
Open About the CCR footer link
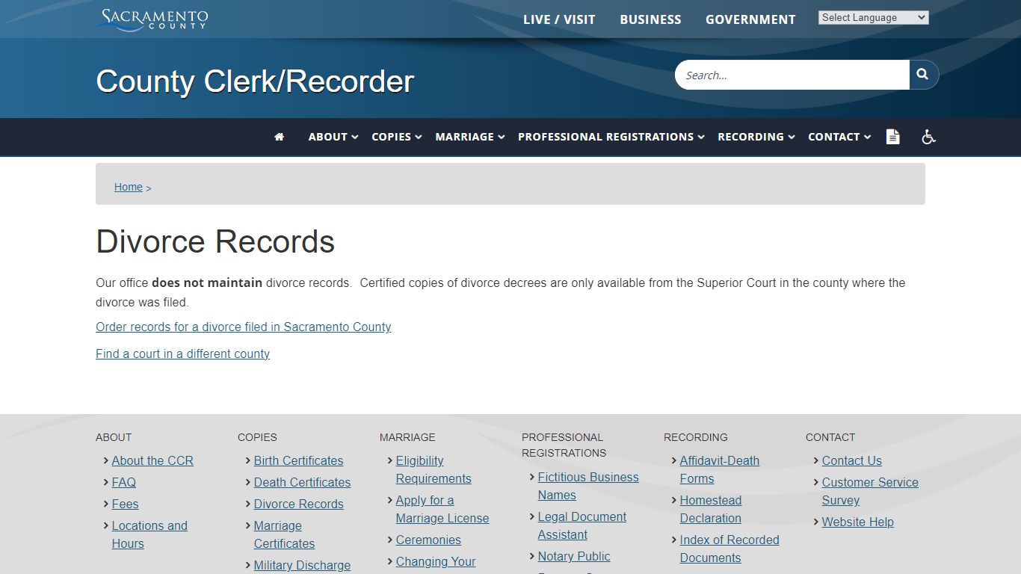(152, 460)
